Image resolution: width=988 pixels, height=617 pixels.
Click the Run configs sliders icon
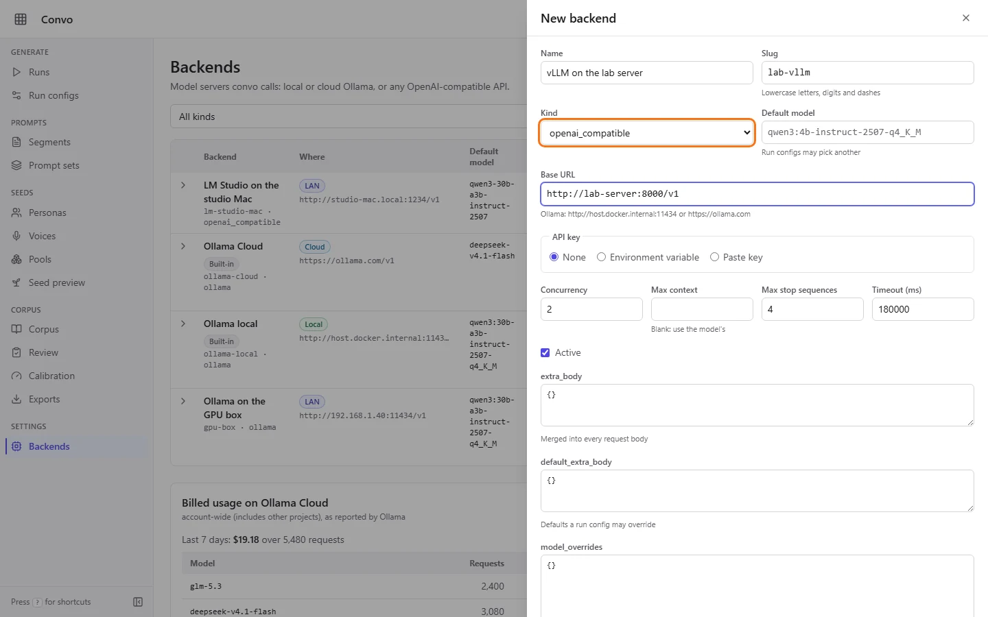[x=16, y=95]
